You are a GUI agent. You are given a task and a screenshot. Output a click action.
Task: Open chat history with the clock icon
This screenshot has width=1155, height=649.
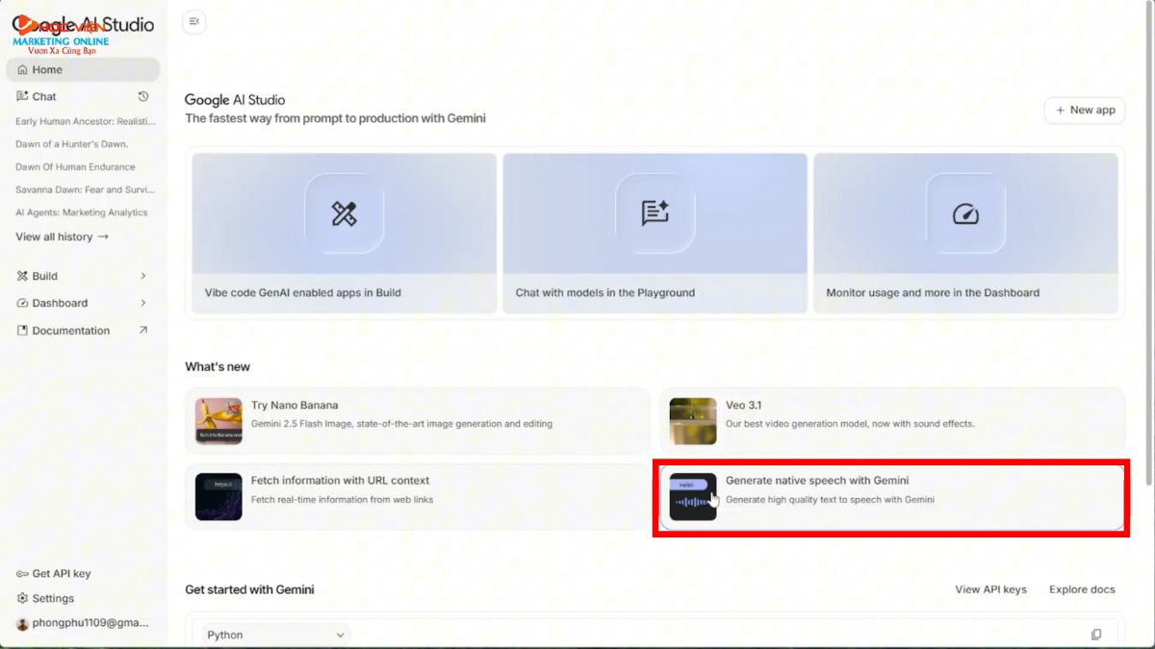click(143, 96)
